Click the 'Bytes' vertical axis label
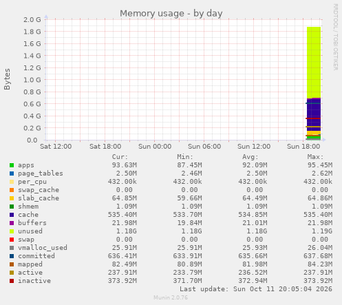Screen dimensions: 342x305 click(x=7, y=79)
